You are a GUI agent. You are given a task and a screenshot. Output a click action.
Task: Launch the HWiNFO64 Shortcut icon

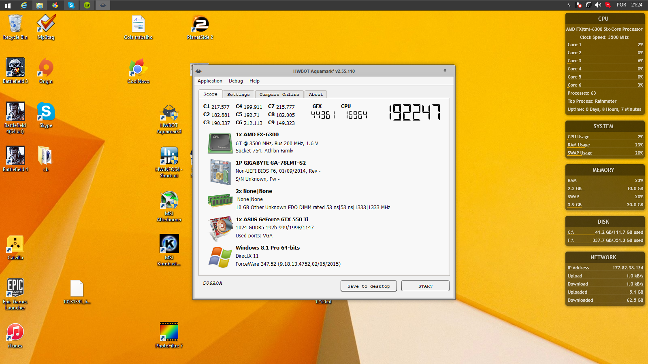[x=169, y=162]
